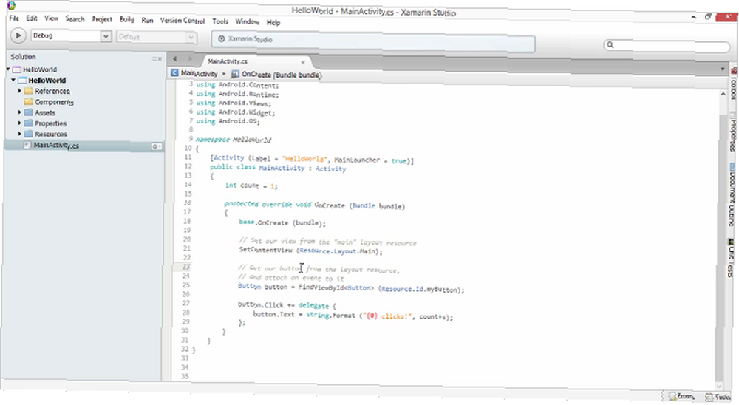The height and width of the screenshot is (405, 739).
Task: Run the project with the play button
Action: (x=18, y=35)
